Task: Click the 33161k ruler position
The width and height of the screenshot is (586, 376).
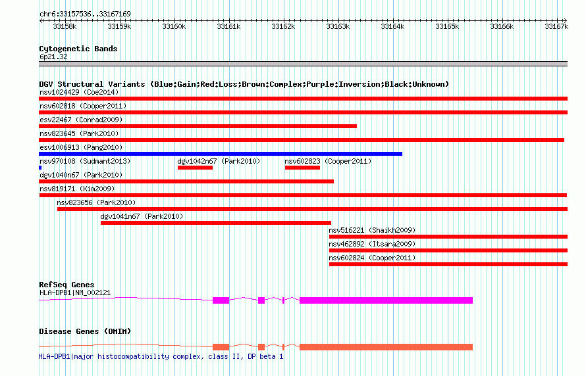Action: [x=228, y=26]
